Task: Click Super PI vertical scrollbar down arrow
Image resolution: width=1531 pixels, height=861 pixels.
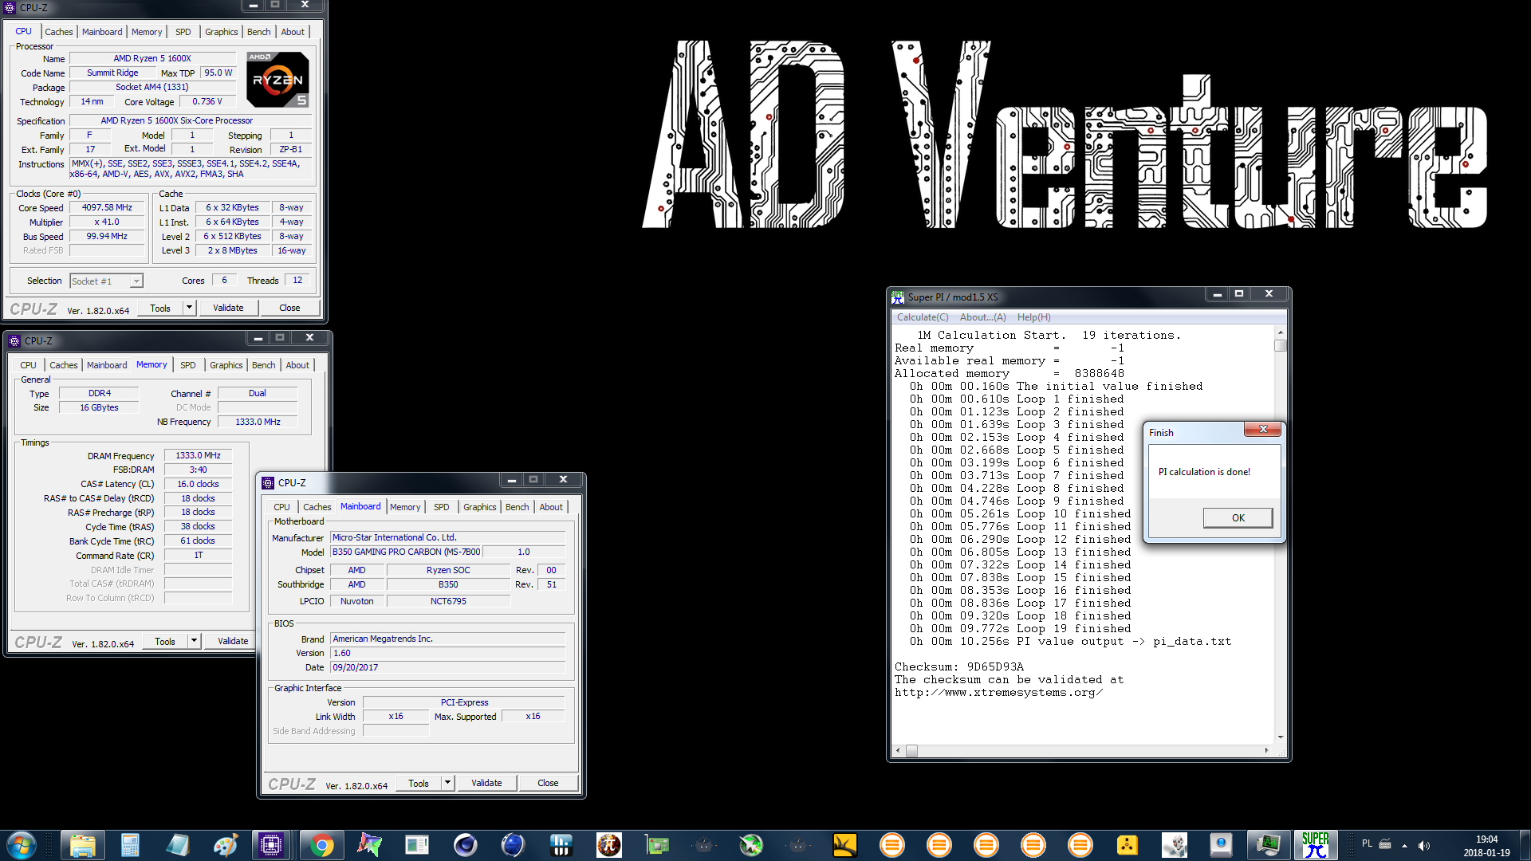Action: tap(1281, 737)
